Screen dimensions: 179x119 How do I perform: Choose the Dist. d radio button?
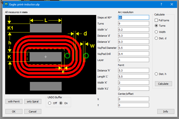156,38
